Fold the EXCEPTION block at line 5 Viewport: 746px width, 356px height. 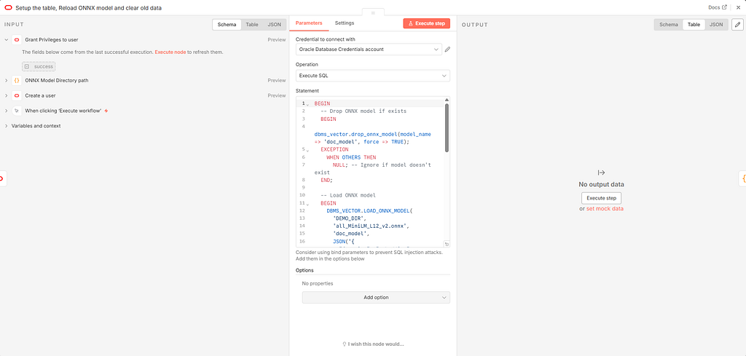click(x=307, y=149)
